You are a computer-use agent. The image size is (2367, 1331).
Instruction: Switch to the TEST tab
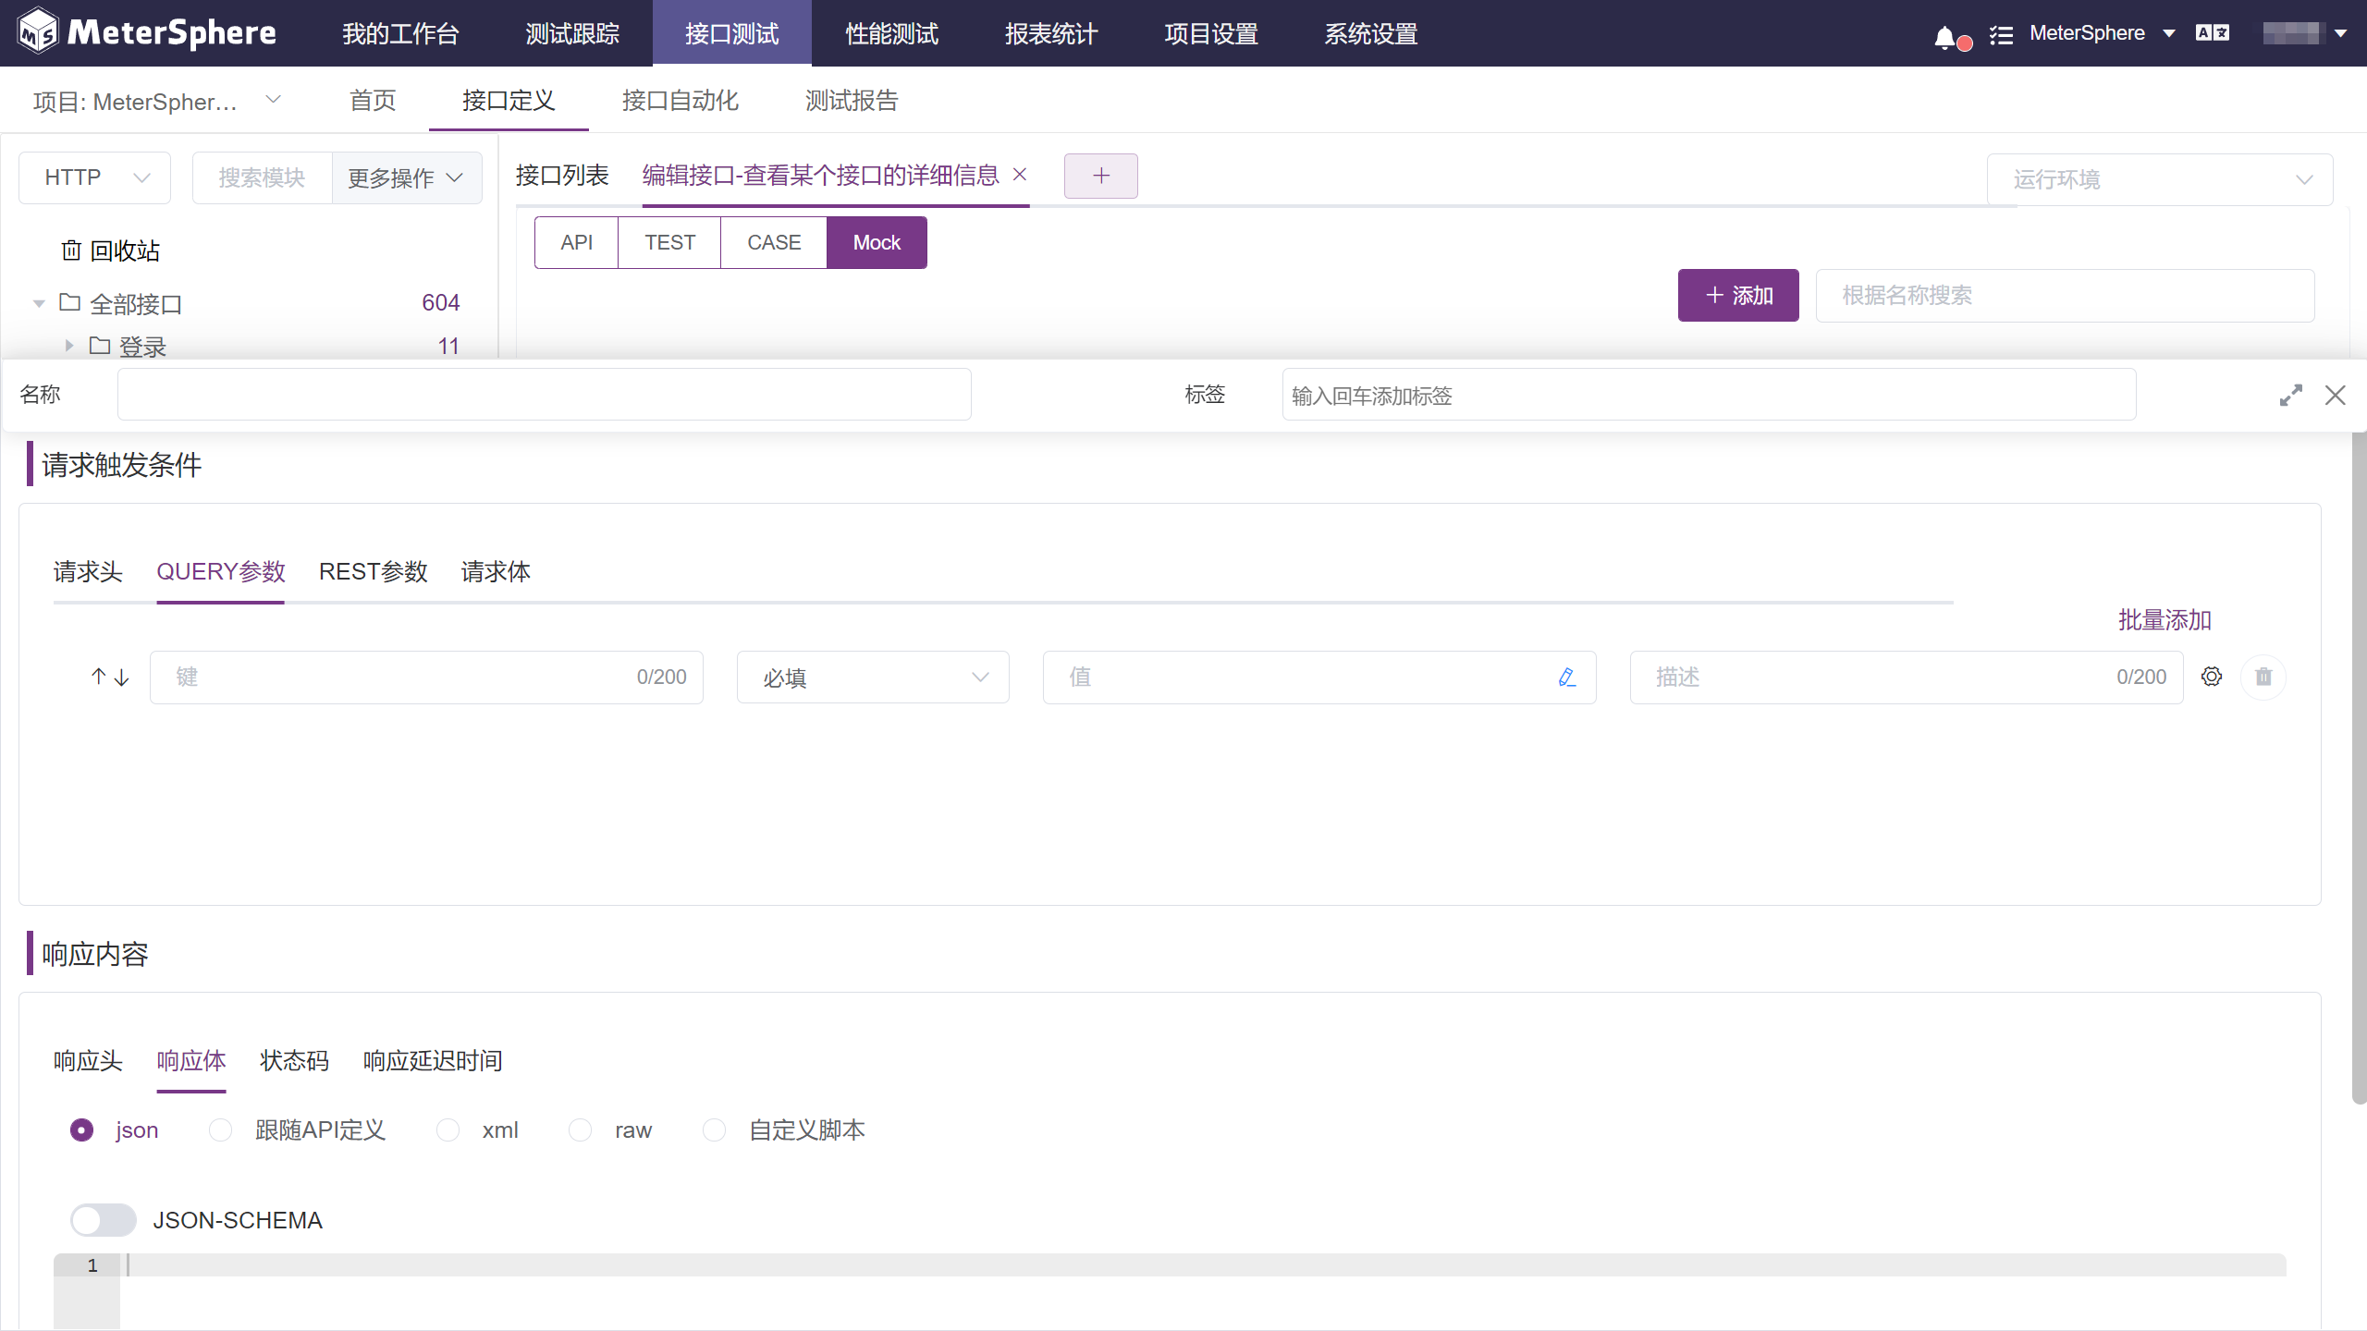[x=668, y=242]
